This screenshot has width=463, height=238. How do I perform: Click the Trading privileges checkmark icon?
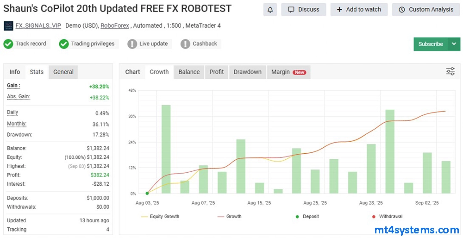coord(64,44)
